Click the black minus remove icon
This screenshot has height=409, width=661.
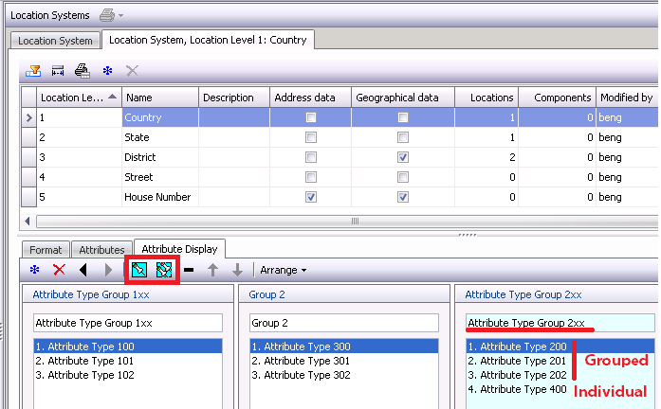coord(189,270)
